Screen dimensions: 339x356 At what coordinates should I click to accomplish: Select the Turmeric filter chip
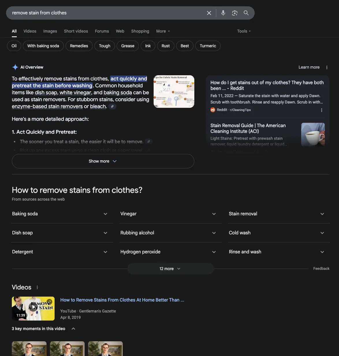[208, 46]
